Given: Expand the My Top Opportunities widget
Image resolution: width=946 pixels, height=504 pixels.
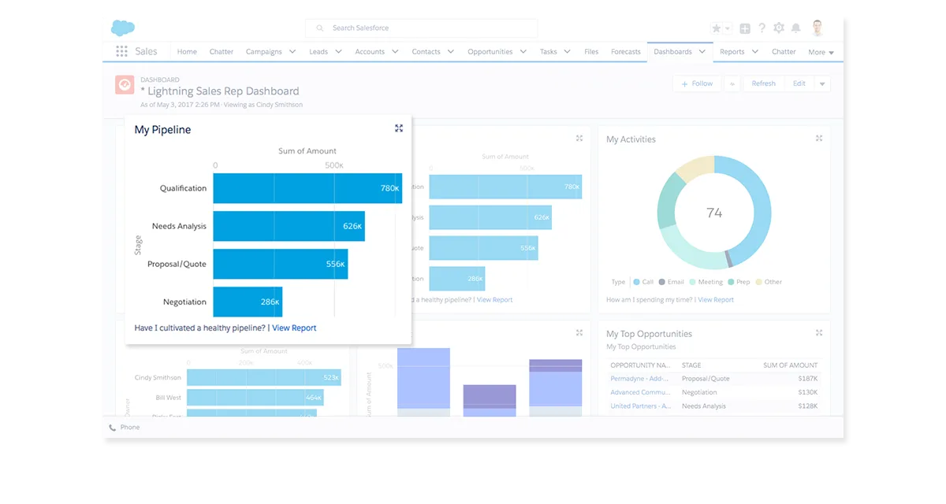Looking at the screenshot, I should [819, 333].
